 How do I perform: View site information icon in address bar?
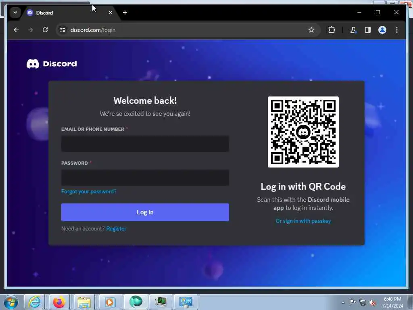pos(63,30)
